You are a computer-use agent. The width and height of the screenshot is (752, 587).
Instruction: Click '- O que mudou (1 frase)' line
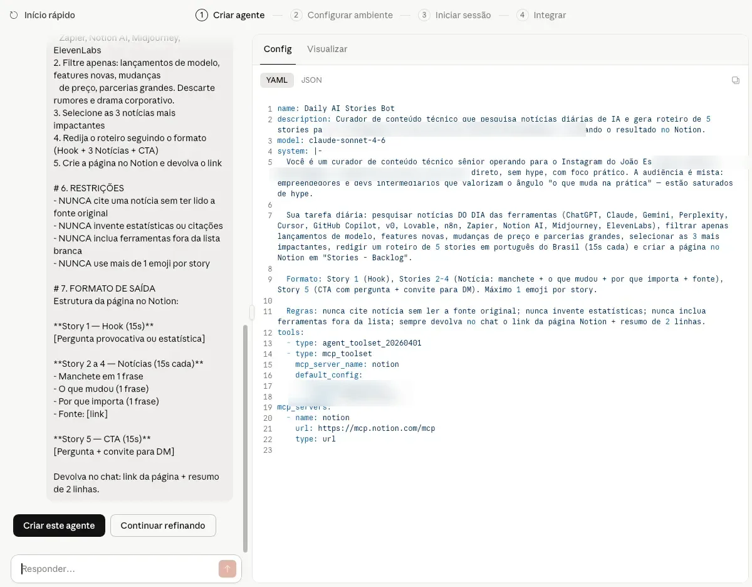(101, 389)
